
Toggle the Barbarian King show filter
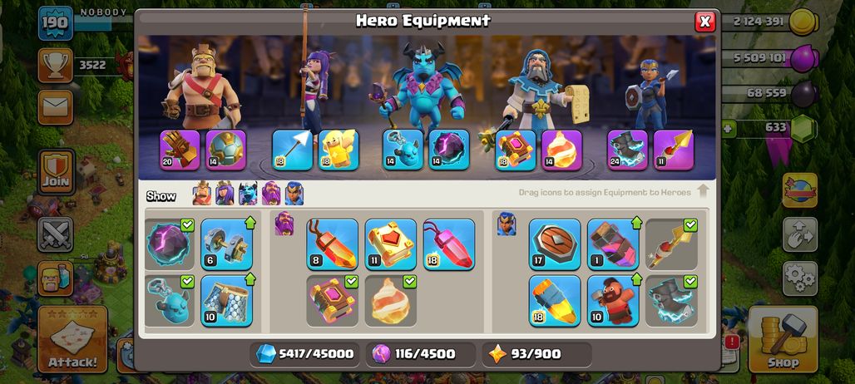pyautogui.click(x=202, y=194)
